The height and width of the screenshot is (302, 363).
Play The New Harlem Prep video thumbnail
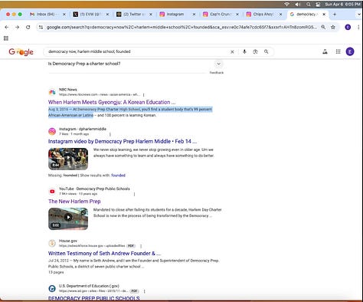68,218
